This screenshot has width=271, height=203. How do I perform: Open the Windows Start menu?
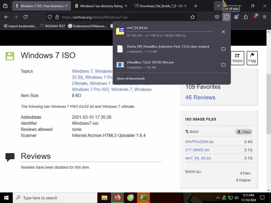[6, 198]
